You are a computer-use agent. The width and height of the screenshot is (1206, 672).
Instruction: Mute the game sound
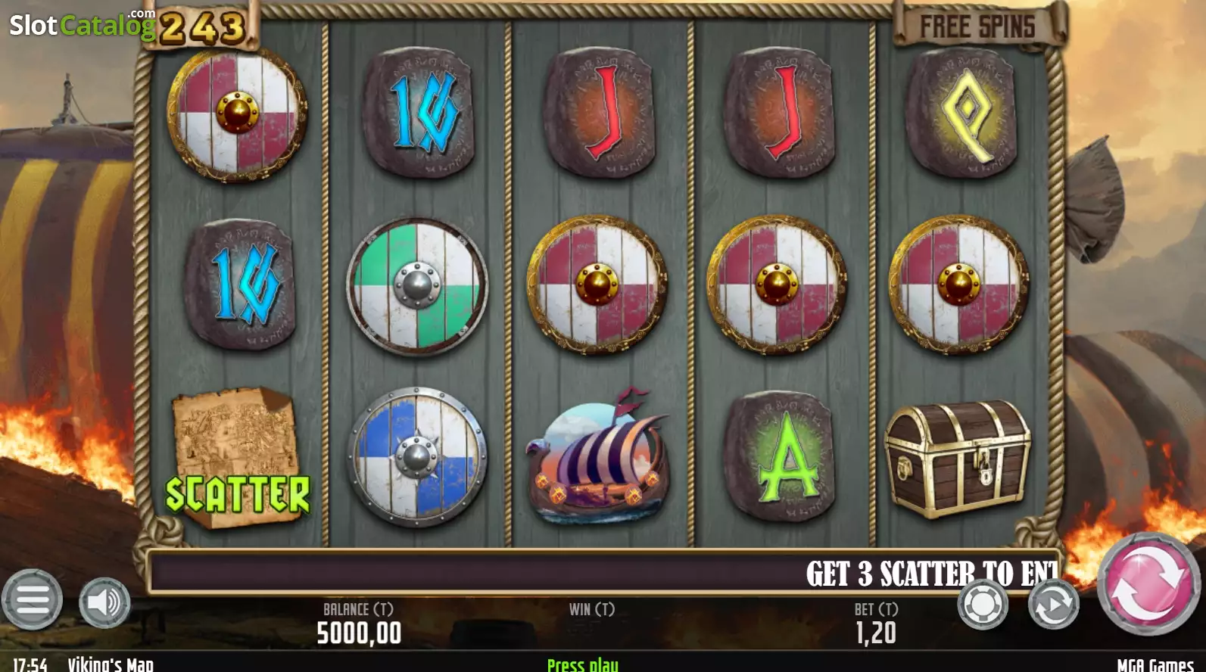[104, 602]
